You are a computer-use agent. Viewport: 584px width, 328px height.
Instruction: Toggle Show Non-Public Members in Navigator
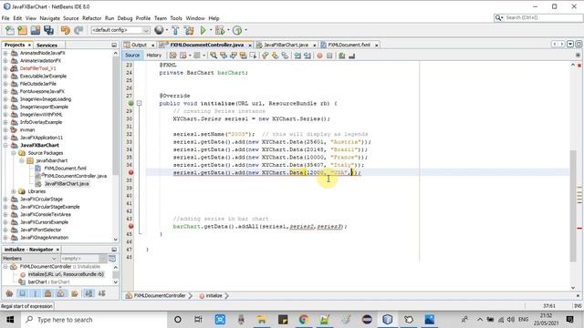click(x=48, y=293)
